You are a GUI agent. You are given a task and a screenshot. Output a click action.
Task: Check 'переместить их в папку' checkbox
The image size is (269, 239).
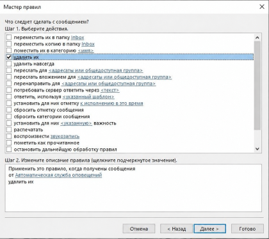coord(9,37)
